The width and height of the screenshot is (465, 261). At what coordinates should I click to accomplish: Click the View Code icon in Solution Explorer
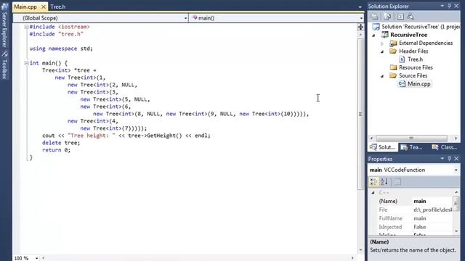coord(400,17)
